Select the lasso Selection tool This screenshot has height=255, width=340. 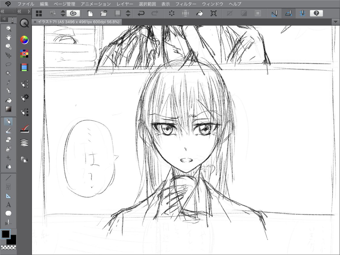tap(8, 64)
